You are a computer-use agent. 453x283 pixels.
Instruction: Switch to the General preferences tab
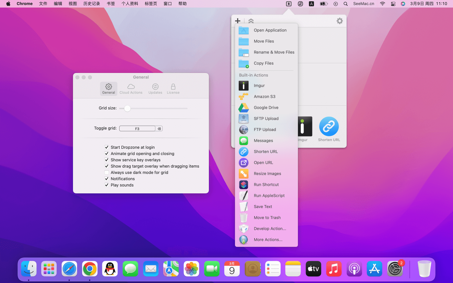pyautogui.click(x=109, y=89)
